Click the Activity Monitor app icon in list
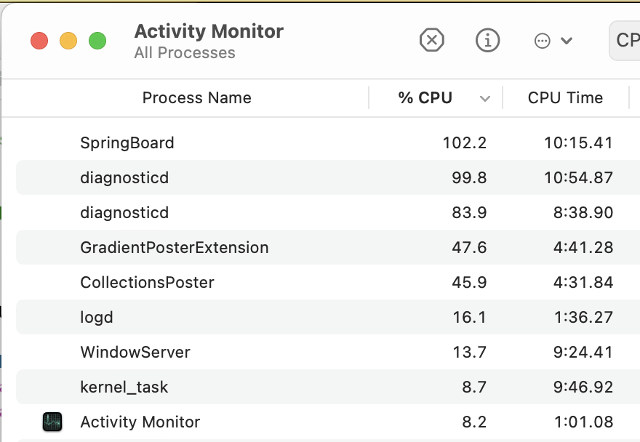The width and height of the screenshot is (640, 442). [x=52, y=422]
